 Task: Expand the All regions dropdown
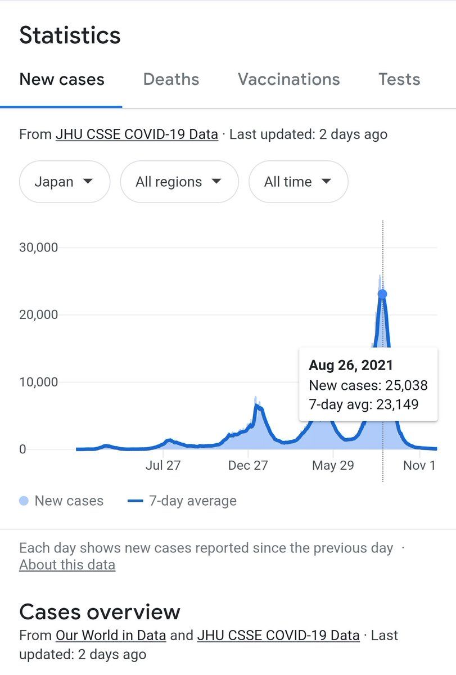[x=179, y=182]
